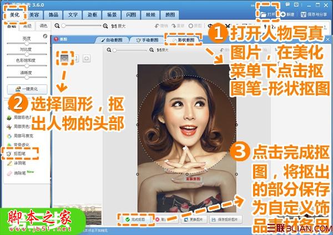Adjust the 亮度 brightness slider
Image resolution: width=333 pixels, height=235 pixels.
27,43
